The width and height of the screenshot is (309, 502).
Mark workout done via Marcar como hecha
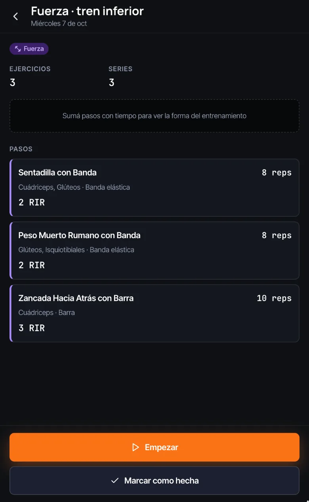[x=154, y=481]
